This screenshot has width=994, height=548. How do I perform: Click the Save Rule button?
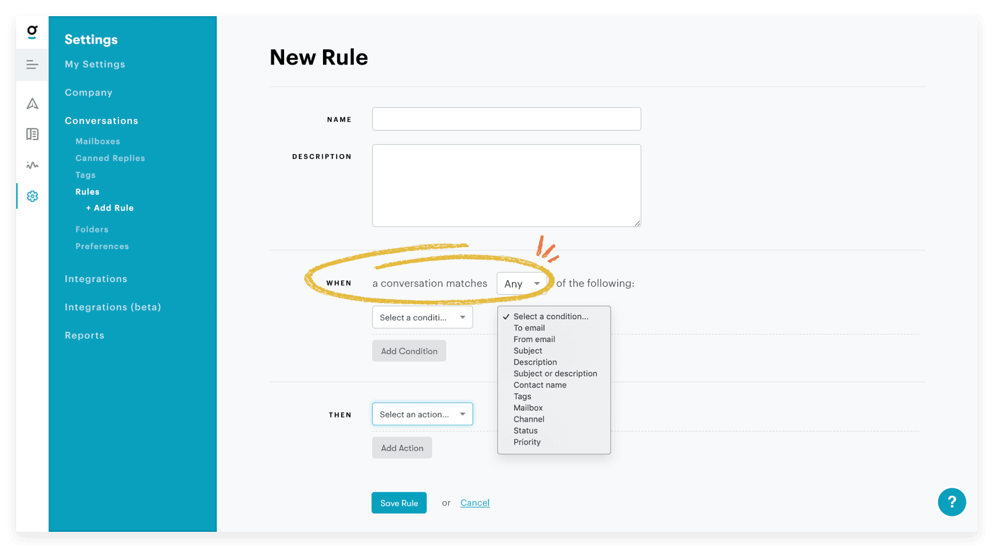coord(398,502)
